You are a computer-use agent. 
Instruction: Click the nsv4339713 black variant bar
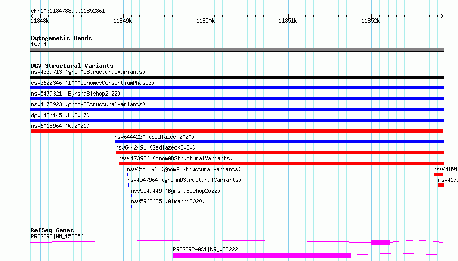[237, 77]
